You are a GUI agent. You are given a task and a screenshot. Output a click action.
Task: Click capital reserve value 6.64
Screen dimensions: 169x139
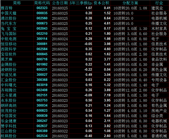pos(107,18)
